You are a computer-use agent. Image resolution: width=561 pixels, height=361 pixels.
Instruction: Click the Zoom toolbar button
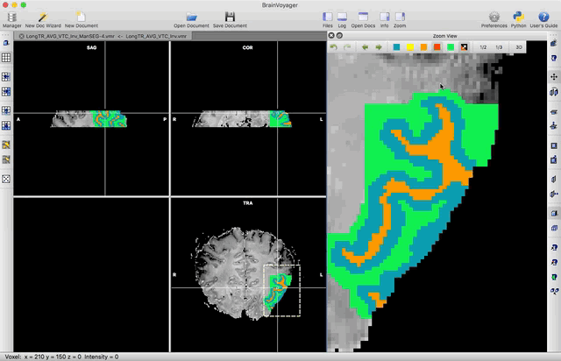click(400, 17)
